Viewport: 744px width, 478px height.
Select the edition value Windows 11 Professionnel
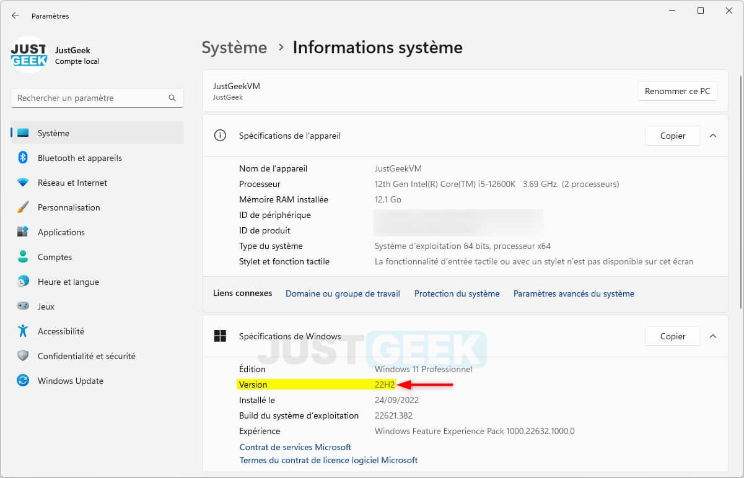pos(424,369)
